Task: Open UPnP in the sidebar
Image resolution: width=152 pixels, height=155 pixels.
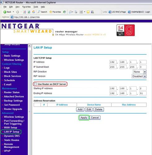Action: (7, 151)
